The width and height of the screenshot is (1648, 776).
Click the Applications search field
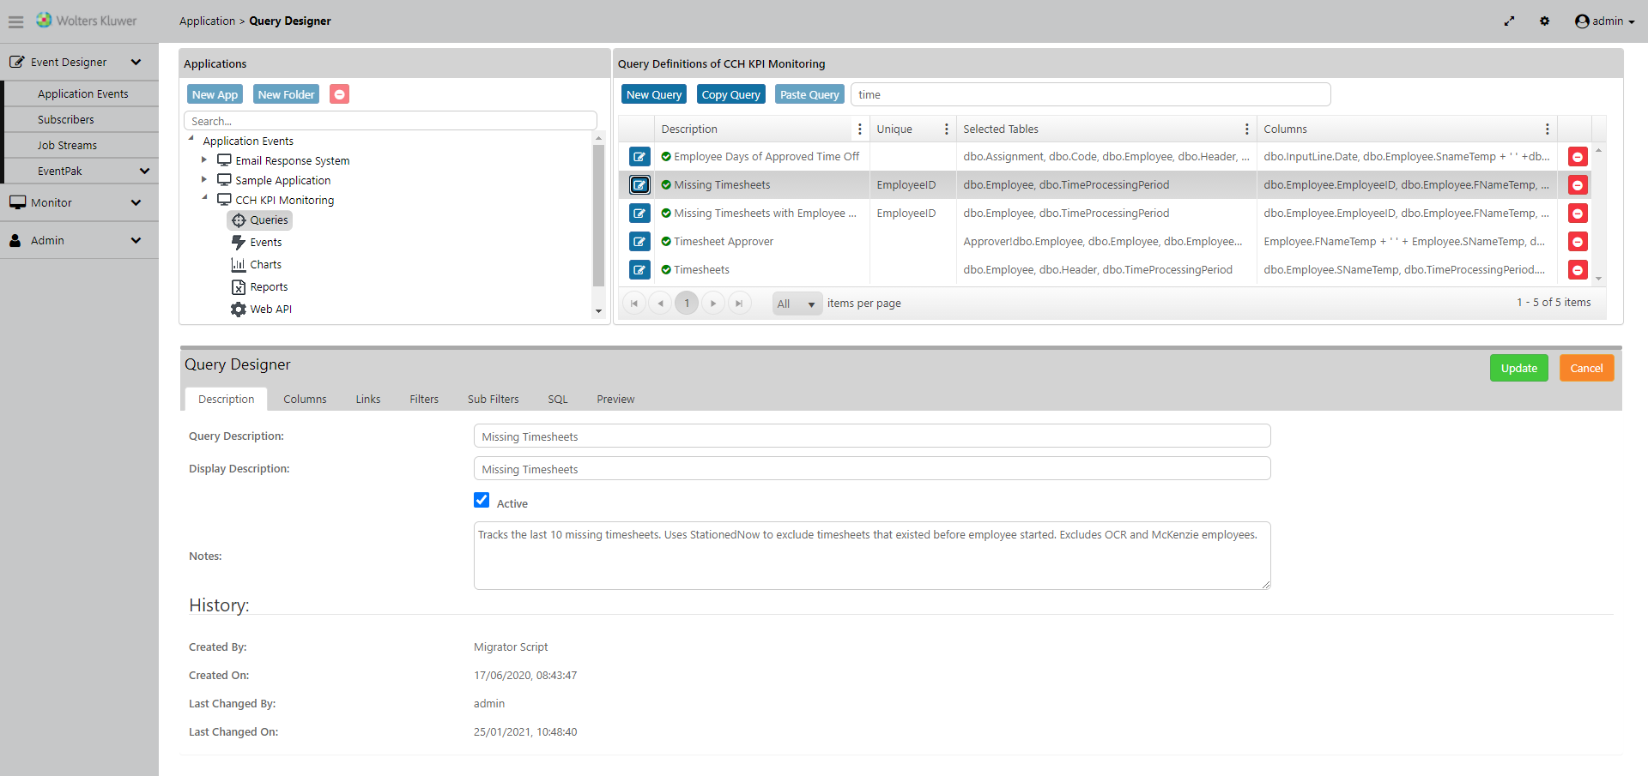(x=391, y=121)
